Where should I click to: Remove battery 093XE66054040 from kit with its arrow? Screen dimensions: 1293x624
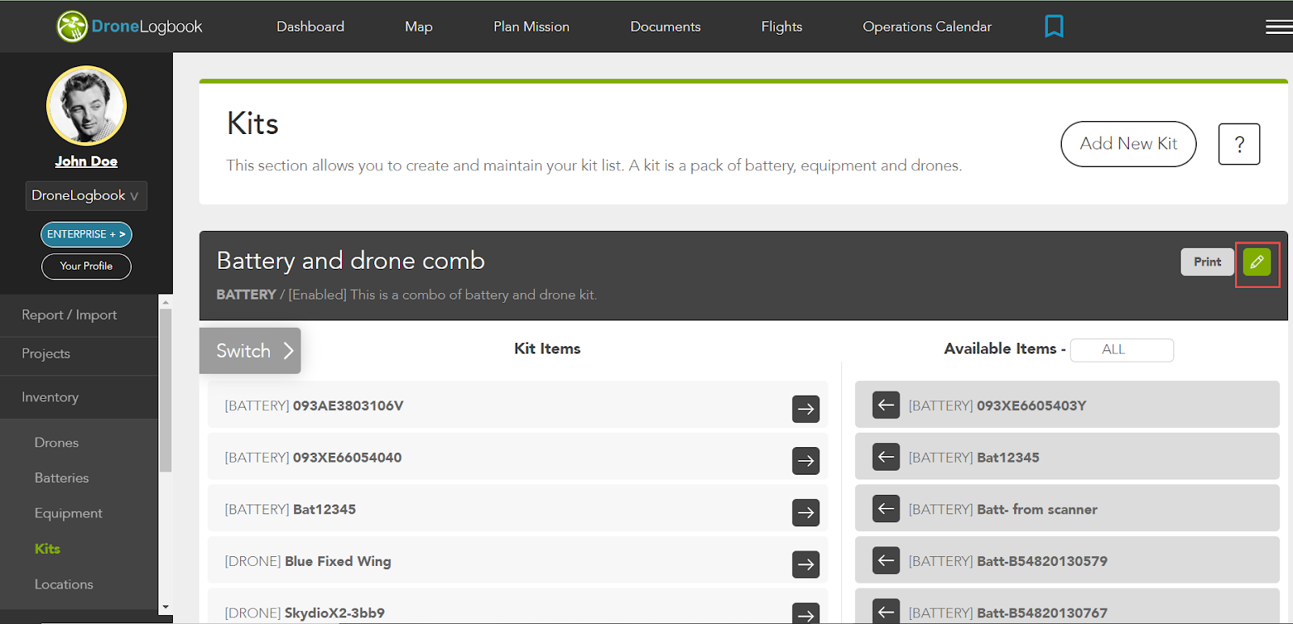point(806,461)
